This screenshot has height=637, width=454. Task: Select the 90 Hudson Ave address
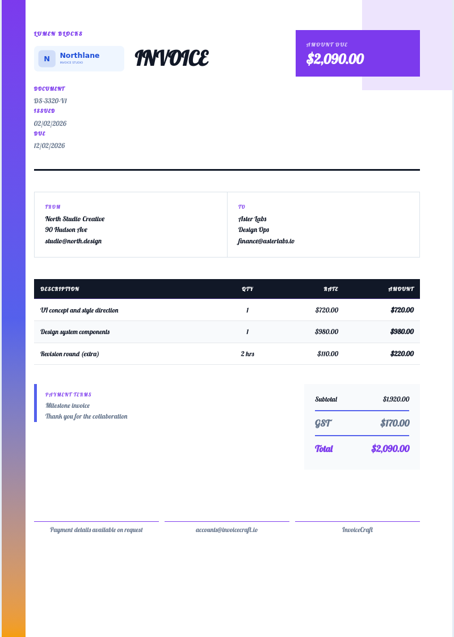66,230
